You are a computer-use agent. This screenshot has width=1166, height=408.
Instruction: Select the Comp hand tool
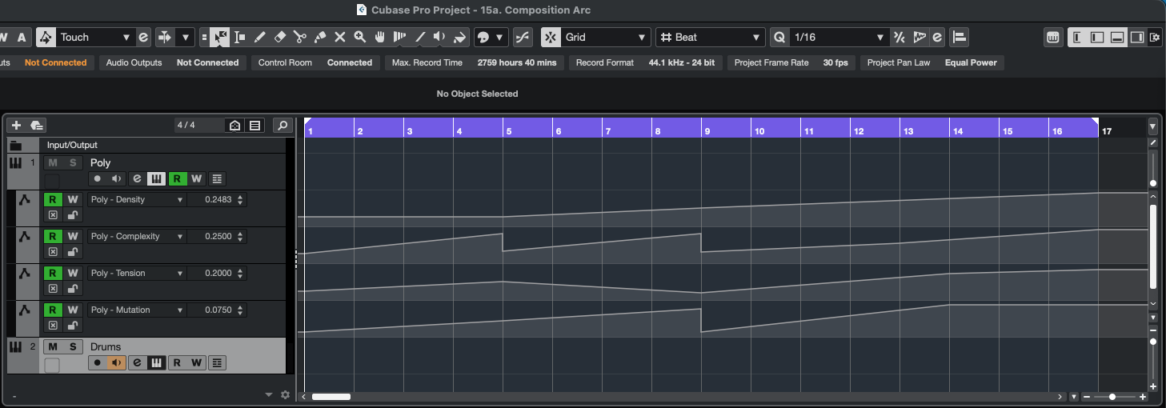coord(380,37)
